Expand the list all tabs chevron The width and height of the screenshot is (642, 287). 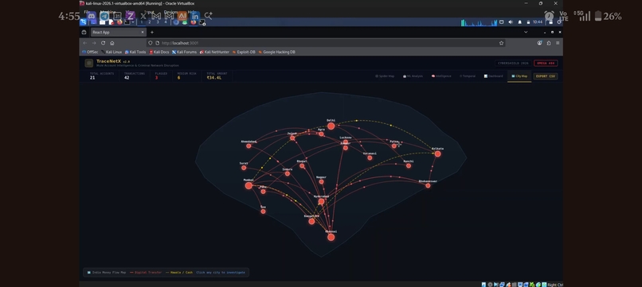coord(526,32)
